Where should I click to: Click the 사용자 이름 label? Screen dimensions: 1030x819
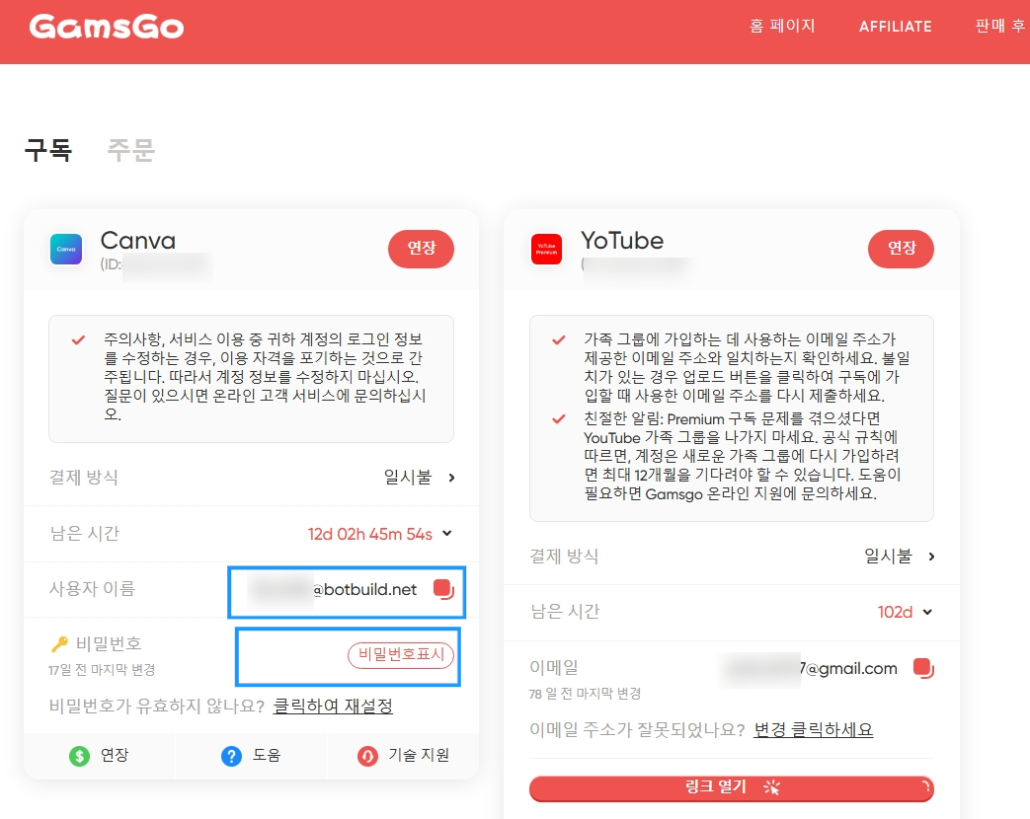coord(92,589)
